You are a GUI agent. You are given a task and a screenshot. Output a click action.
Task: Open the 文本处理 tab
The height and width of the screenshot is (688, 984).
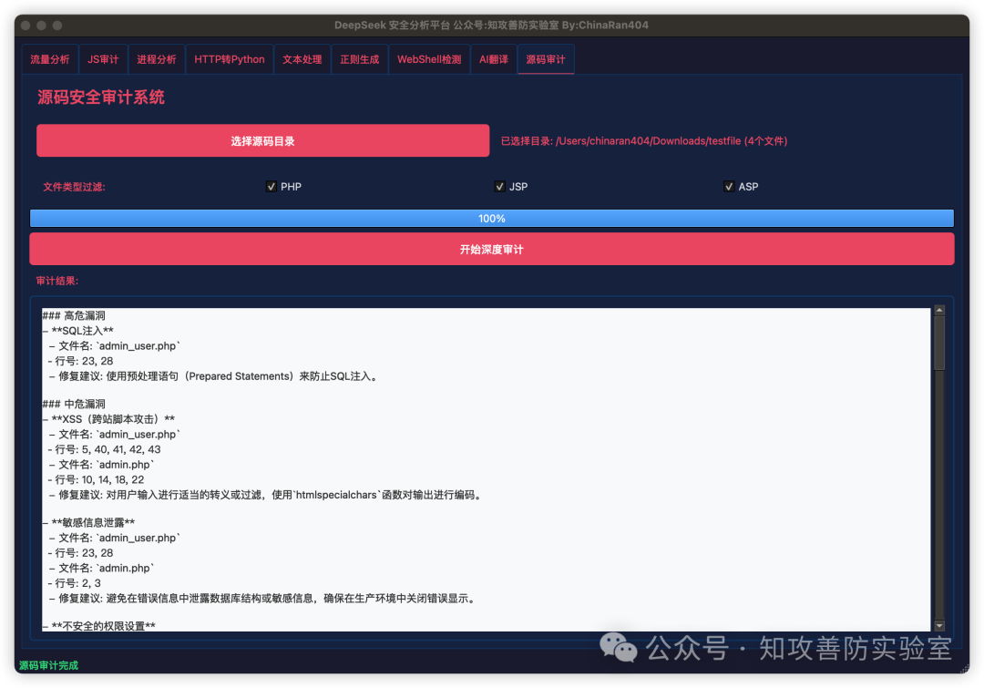coord(302,58)
